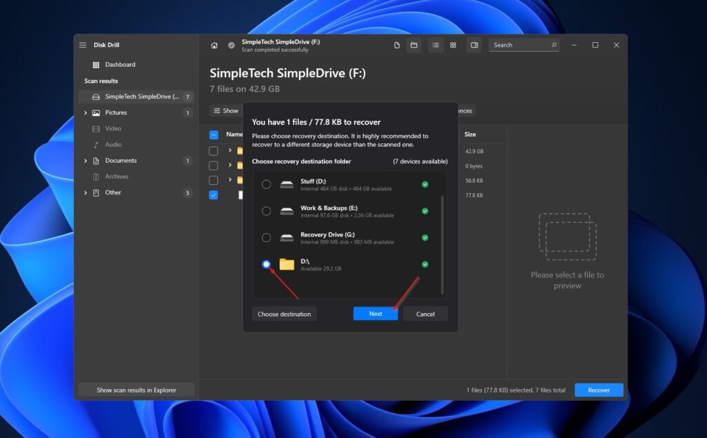Image resolution: width=707 pixels, height=438 pixels.
Task: Select Work & Backups (E:) drive option
Action: 266,210
